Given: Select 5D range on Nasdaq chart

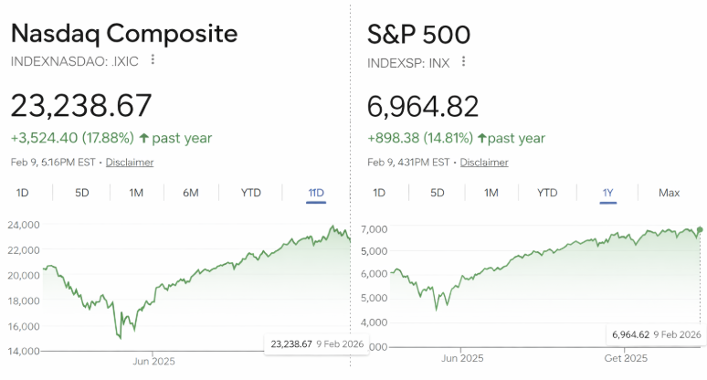Looking at the screenshot, I should pyautogui.click(x=82, y=193).
